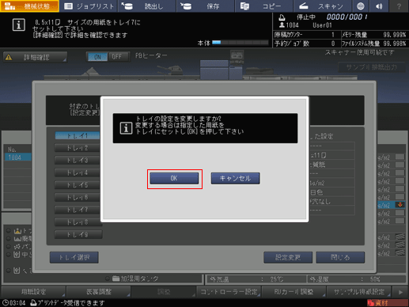The image size is (409, 307).
Task: Open the 読出し tab
Action: click(147, 6)
